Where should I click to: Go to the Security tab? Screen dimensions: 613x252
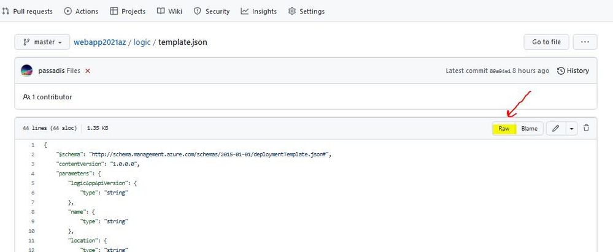[212, 11]
